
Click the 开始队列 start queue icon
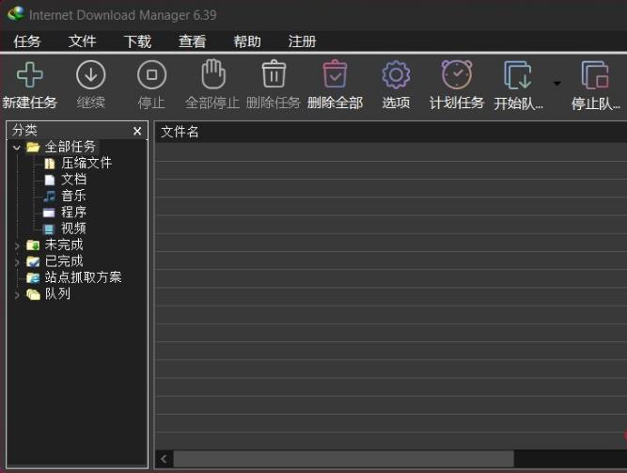pos(518,75)
